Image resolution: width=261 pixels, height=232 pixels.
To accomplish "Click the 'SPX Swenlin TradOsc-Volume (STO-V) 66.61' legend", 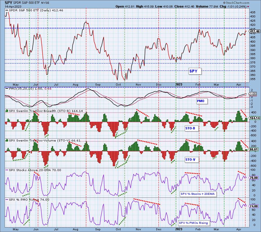I will [x=45, y=140].
